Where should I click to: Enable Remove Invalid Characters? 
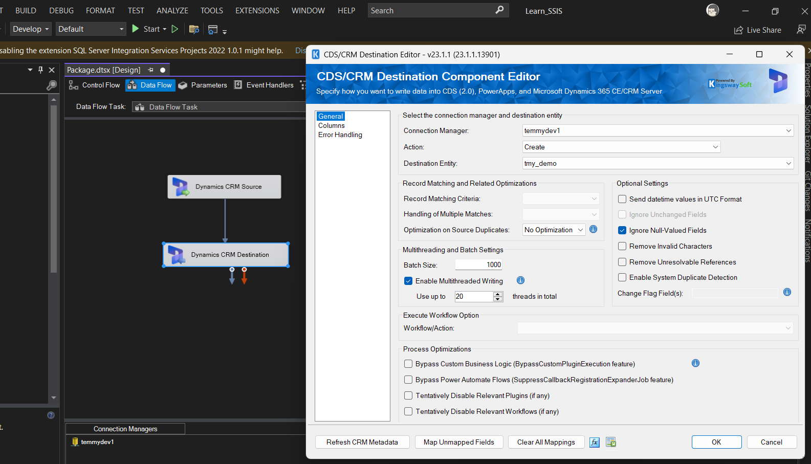pos(622,246)
